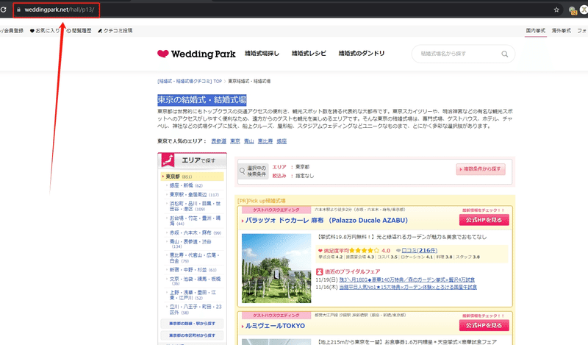Image resolution: width=588 pixels, height=345 pixels.
Task: Select the 浜松町・品川・目黒・世田谷・港区 area
Action: point(195,206)
